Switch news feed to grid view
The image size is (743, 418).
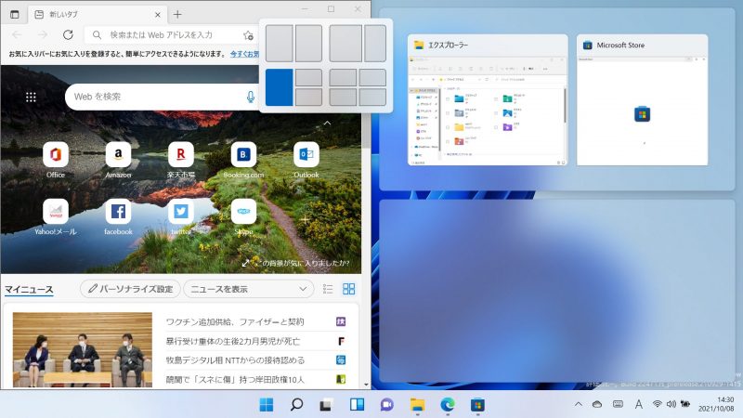click(x=349, y=289)
